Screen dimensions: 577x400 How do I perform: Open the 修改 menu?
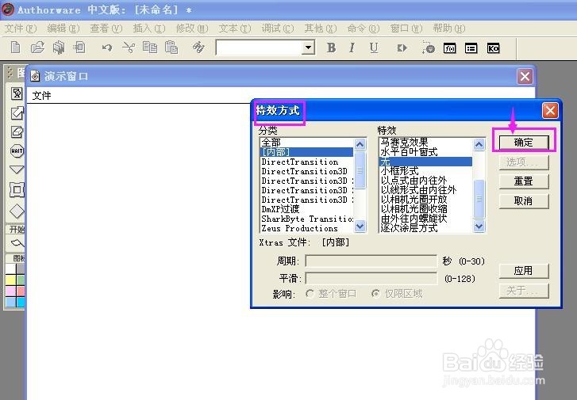pos(192,29)
